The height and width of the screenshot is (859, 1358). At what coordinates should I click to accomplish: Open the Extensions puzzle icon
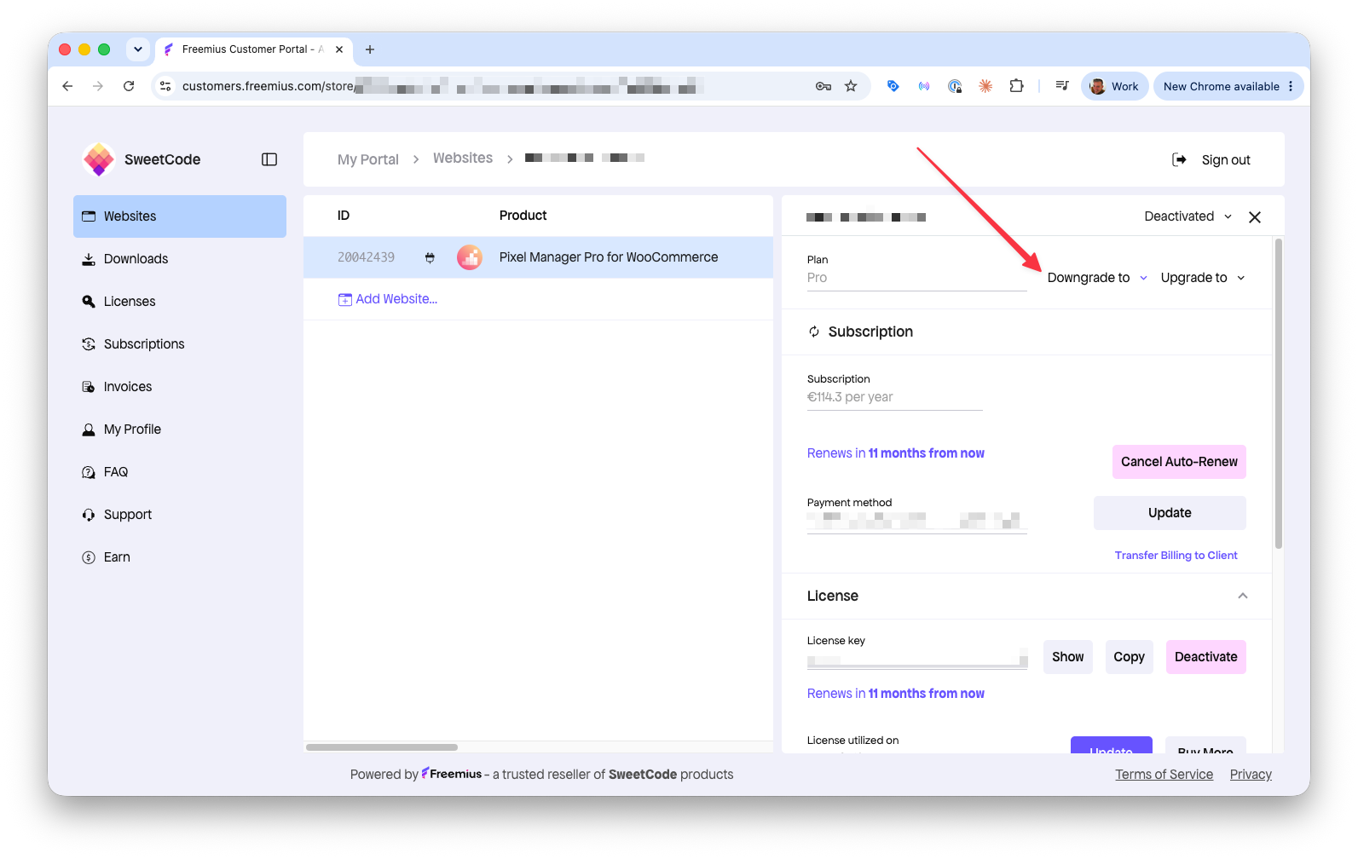click(1016, 86)
